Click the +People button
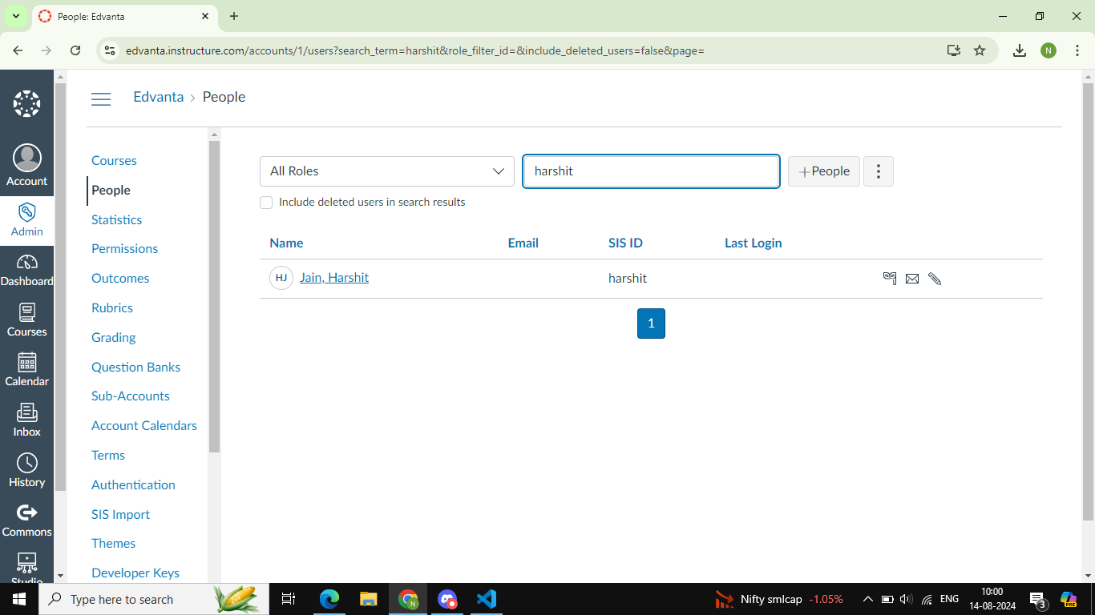 coord(824,171)
